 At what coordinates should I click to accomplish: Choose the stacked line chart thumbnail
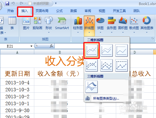click(x=106, y=50)
